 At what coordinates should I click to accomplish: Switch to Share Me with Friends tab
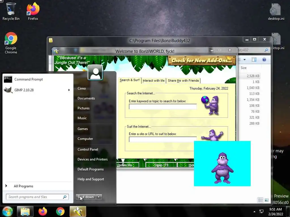click(x=183, y=81)
